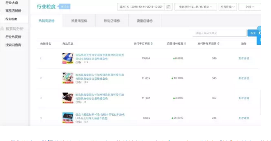Expand the 电脑硬件 category dropdown

tap(196, 7)
